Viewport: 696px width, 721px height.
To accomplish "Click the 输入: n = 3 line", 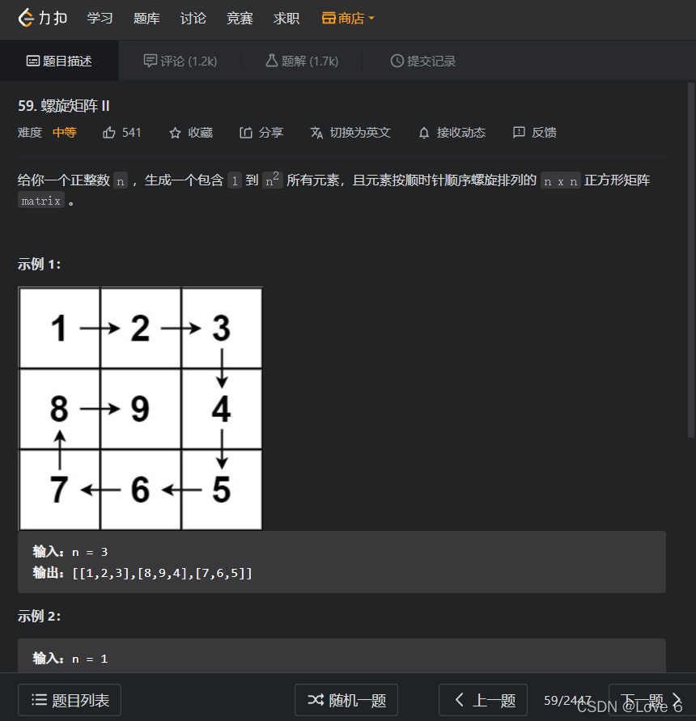I will [x=70, y=551].
